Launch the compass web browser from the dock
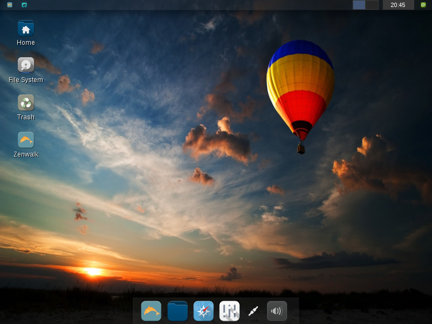Screen dimensions: 432x324 [204, 311]
